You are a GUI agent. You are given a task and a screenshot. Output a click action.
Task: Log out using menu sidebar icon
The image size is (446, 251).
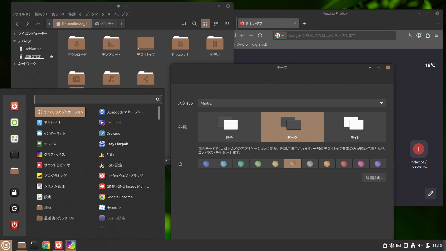14,209
